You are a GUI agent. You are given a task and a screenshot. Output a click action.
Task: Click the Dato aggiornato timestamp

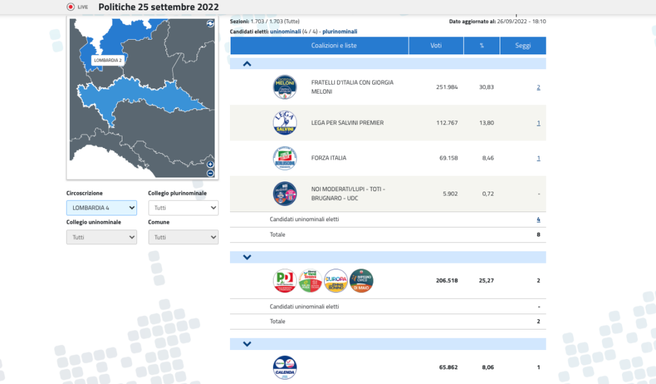tap(497, 21)
